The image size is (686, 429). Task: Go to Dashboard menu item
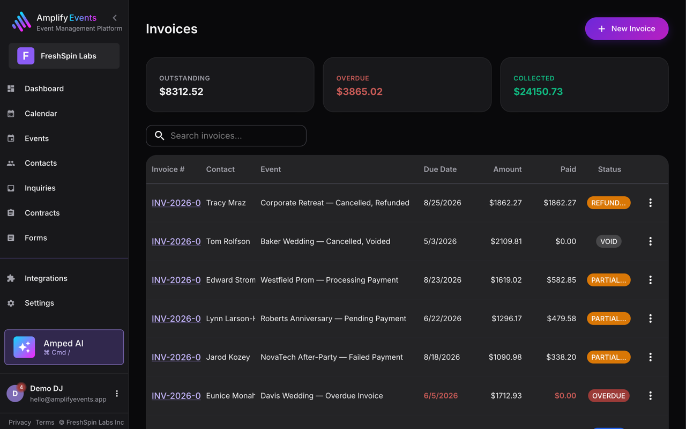click(x=64, y=88)
